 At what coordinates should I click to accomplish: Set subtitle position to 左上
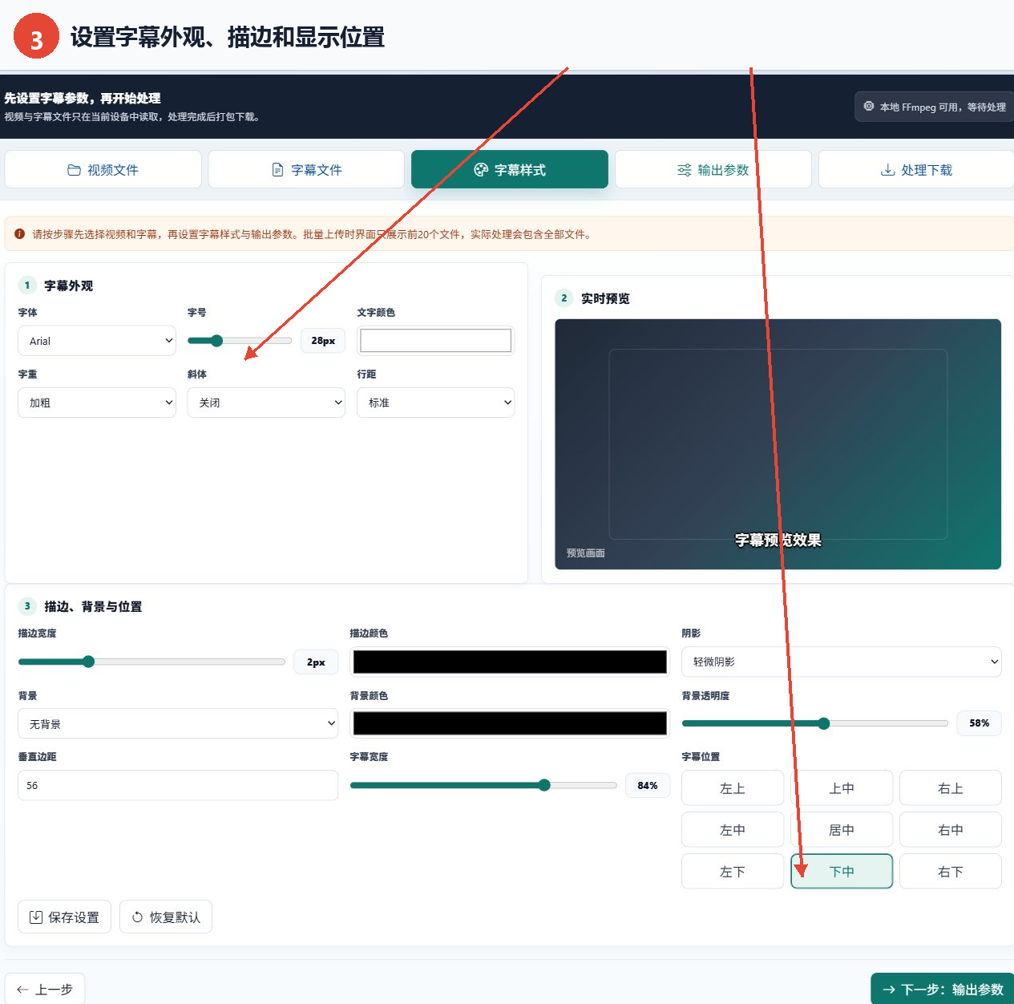(x=733, y=788)
